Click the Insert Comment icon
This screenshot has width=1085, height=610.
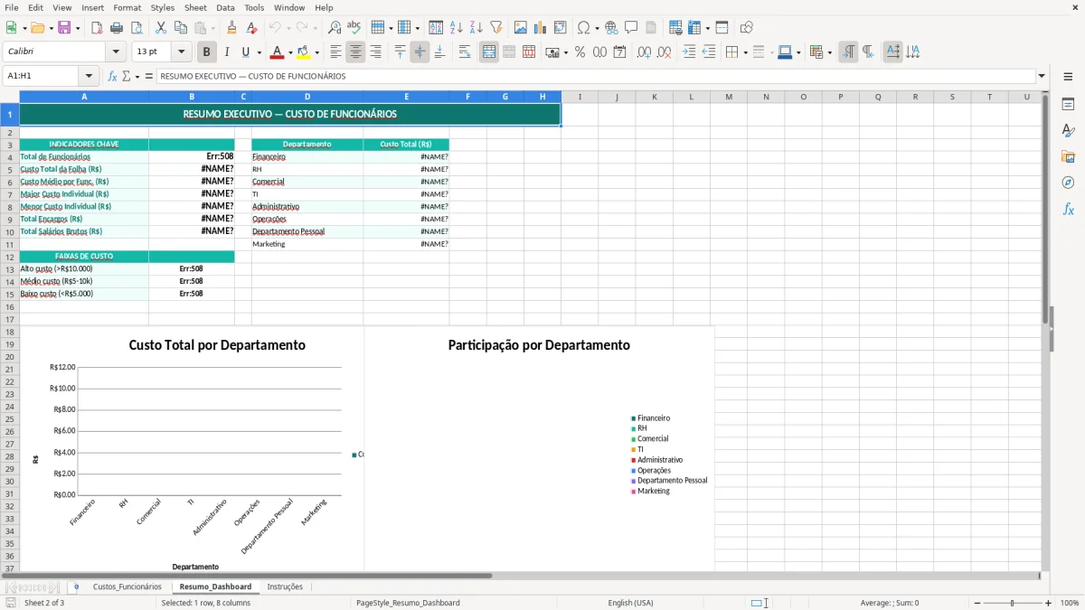[631, 28]
